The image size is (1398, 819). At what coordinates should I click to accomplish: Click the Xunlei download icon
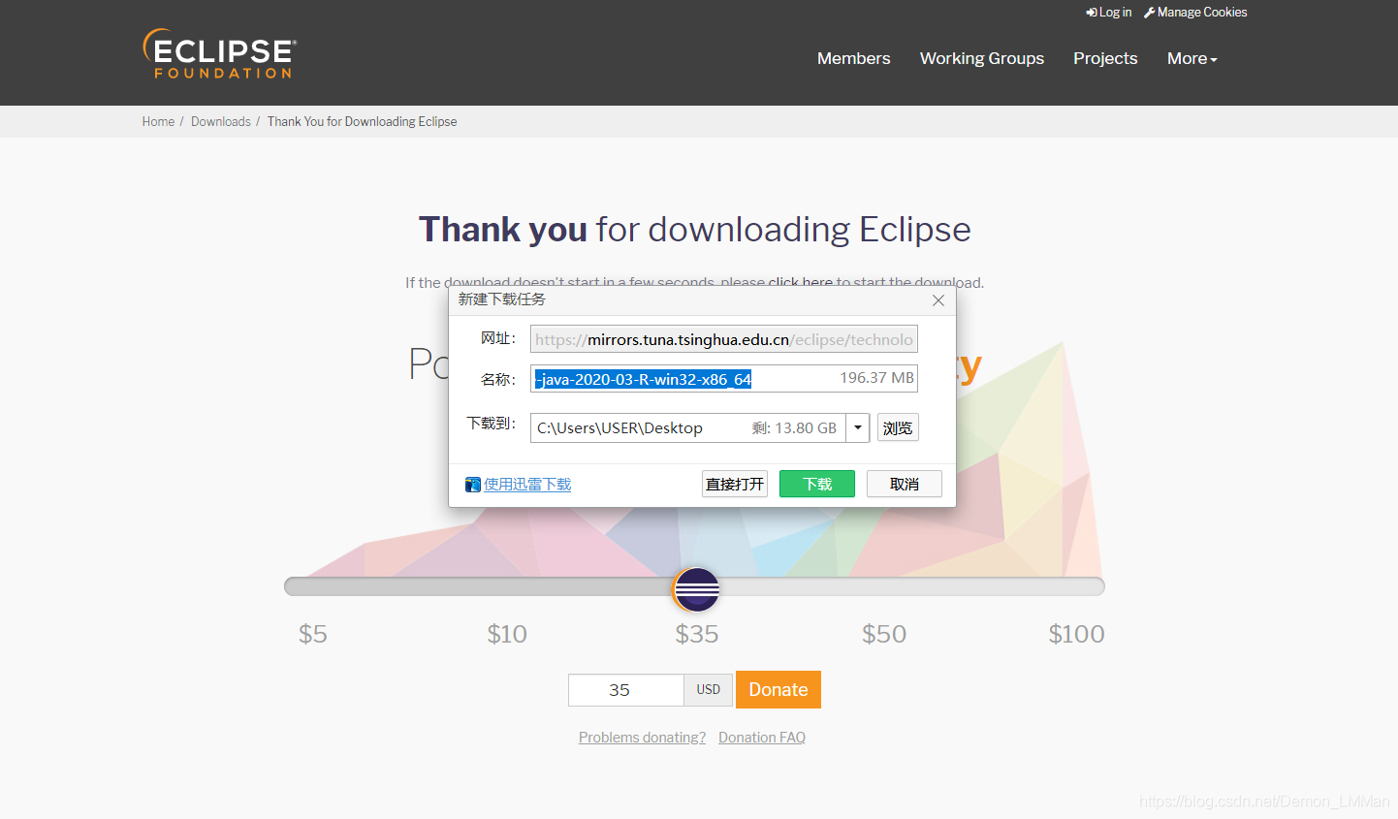pos(473,485)
